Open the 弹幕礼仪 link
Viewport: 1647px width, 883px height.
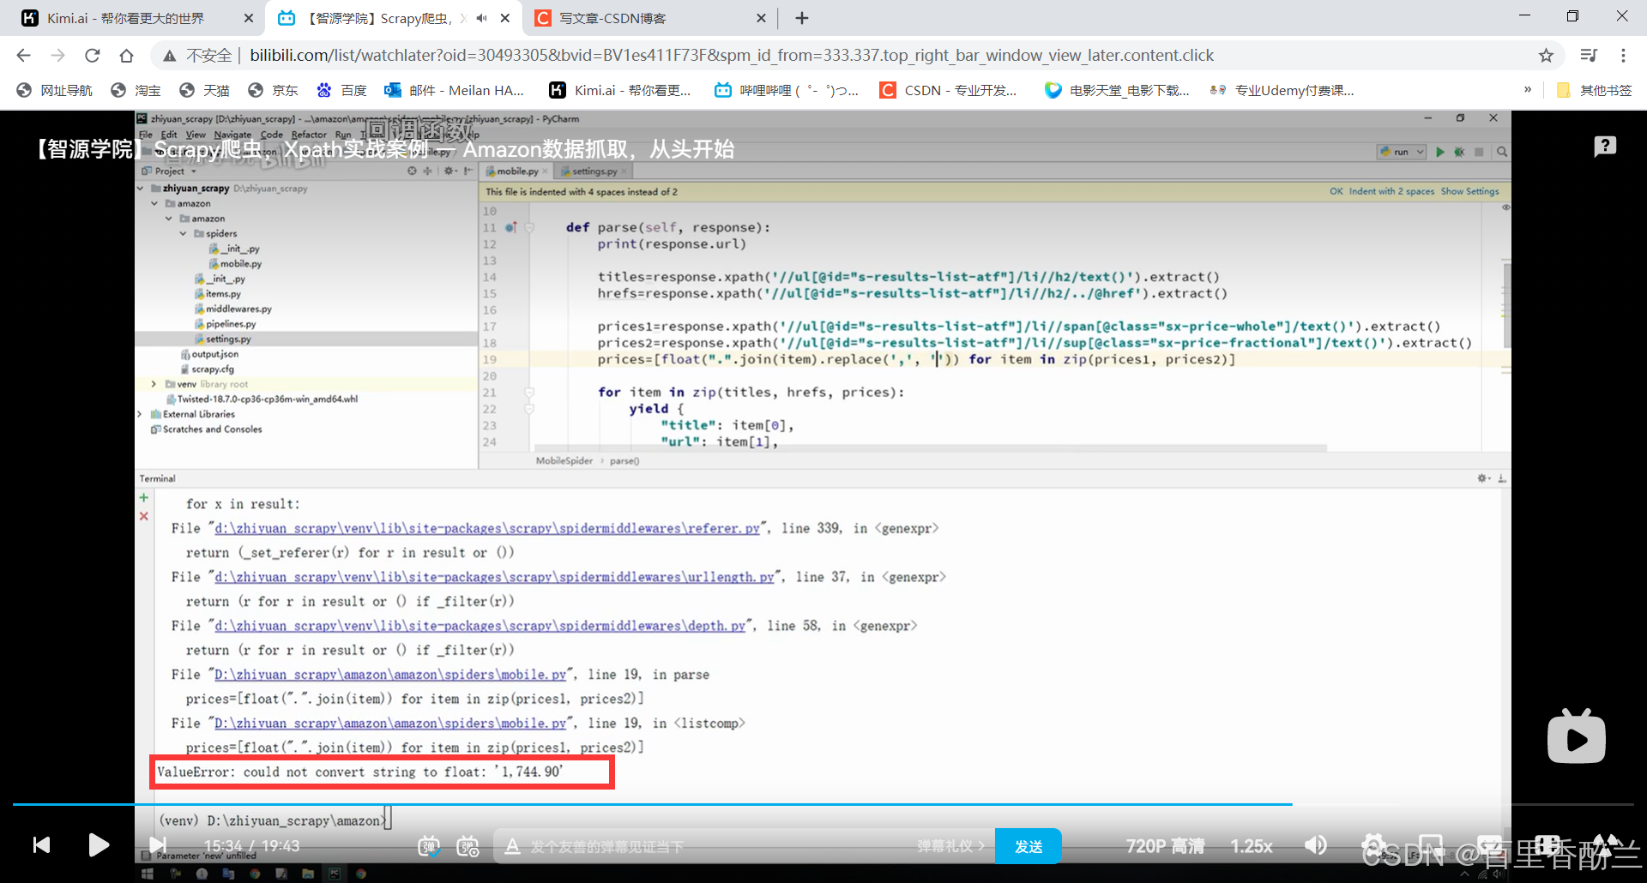tap(950, 846)
